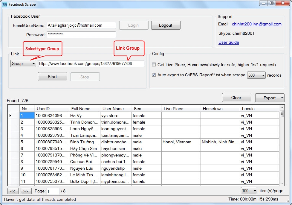The image size is (292, 205).
Task: Select the 'Nguyên Lưu' full name cell
Action: pos(85,168)
